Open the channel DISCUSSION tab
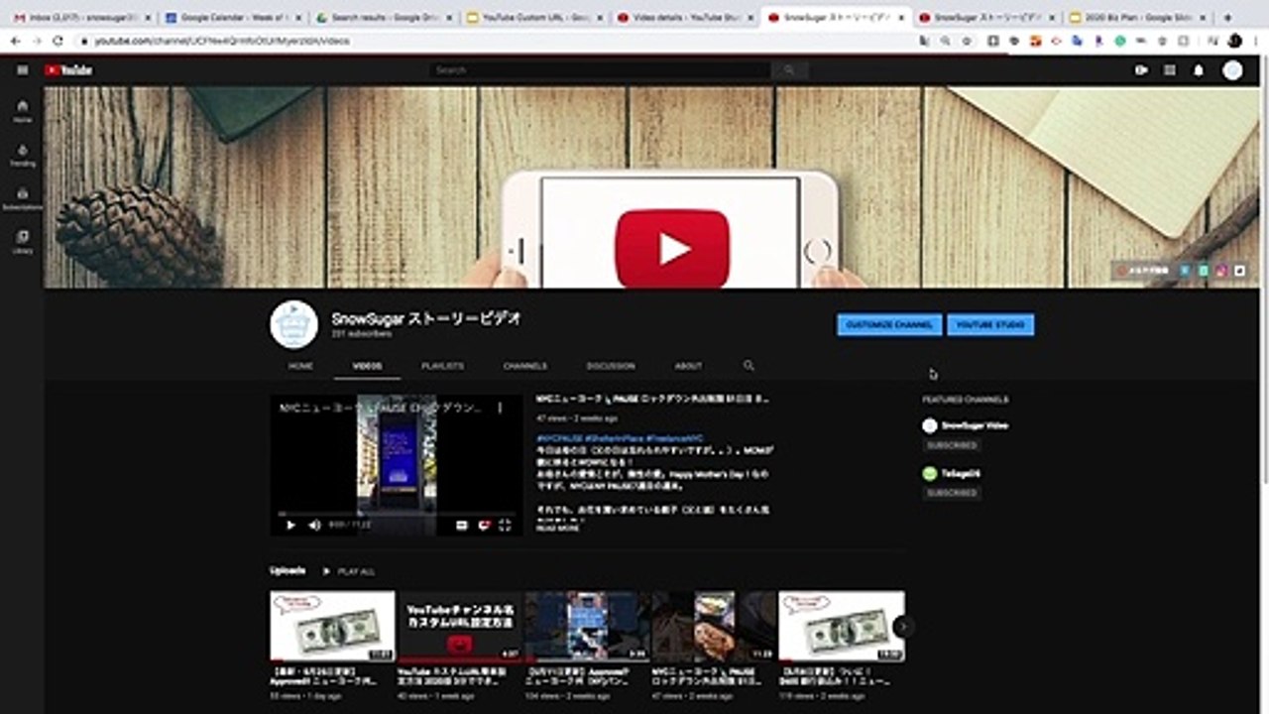Image resolution: width=1269 pixels, height=714 pixels. pos(611,366)
